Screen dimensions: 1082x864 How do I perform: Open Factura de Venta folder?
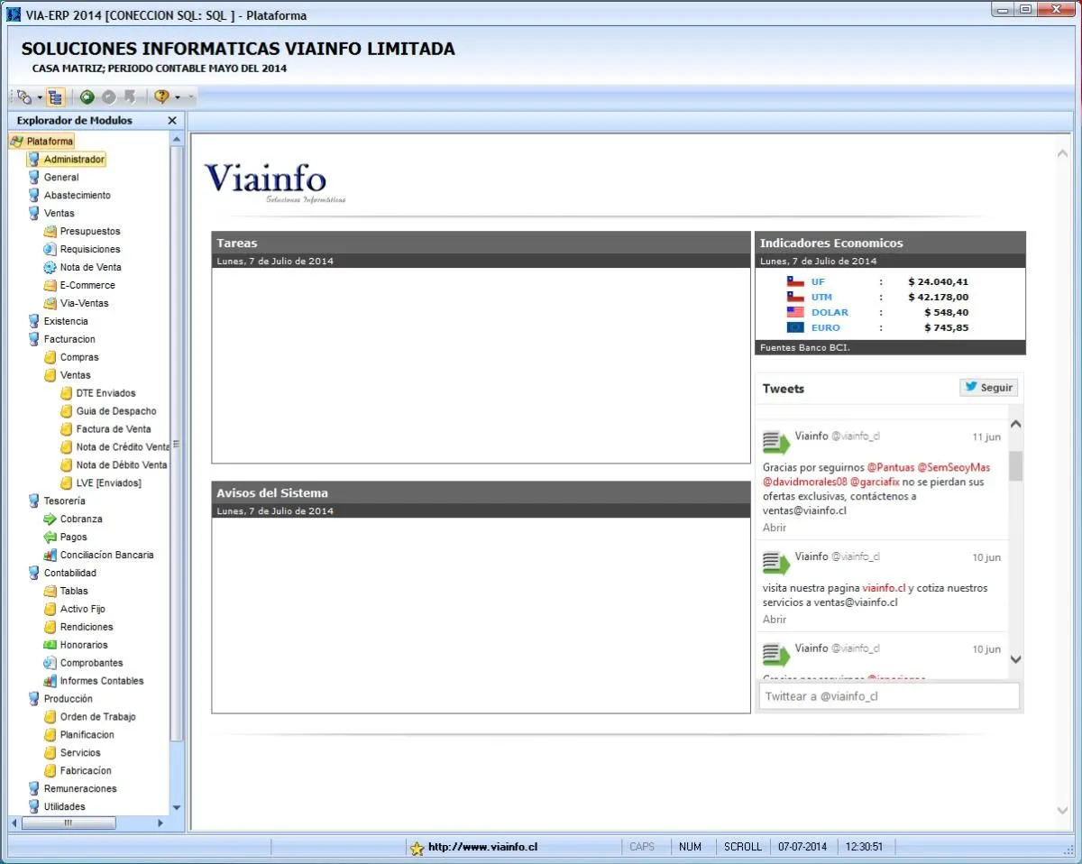click(113, 429)
